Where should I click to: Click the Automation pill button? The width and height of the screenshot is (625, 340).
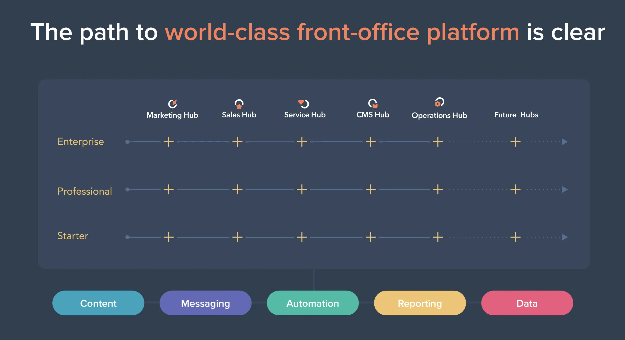(x=313, y=303)
